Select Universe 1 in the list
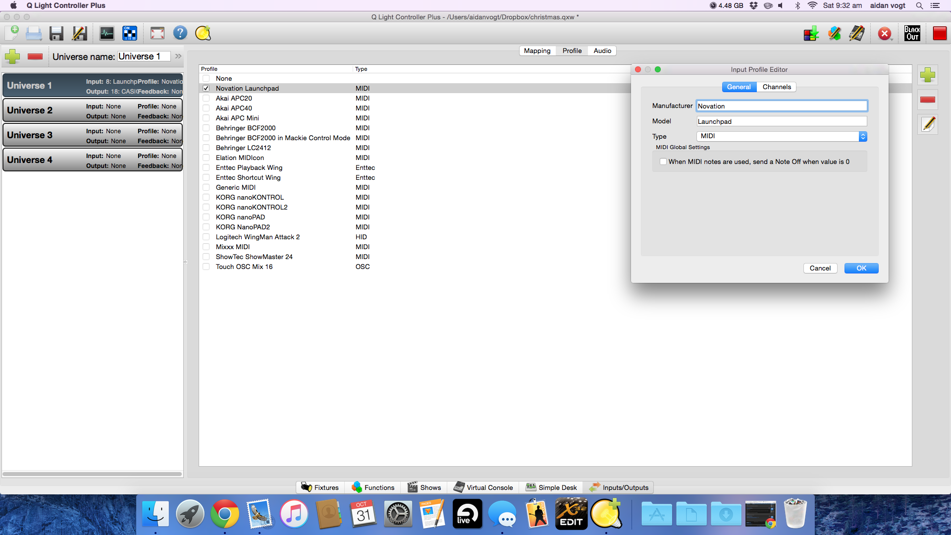 coord(93,85)
